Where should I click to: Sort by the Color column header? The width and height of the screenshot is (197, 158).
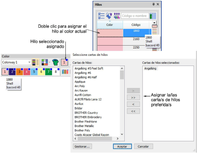(x=110, y=25)
